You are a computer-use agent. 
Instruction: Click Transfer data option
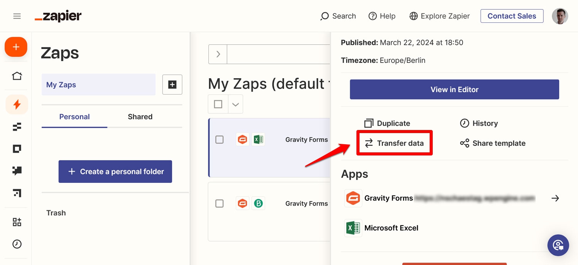pyautogui.click(x=394, y=143)
